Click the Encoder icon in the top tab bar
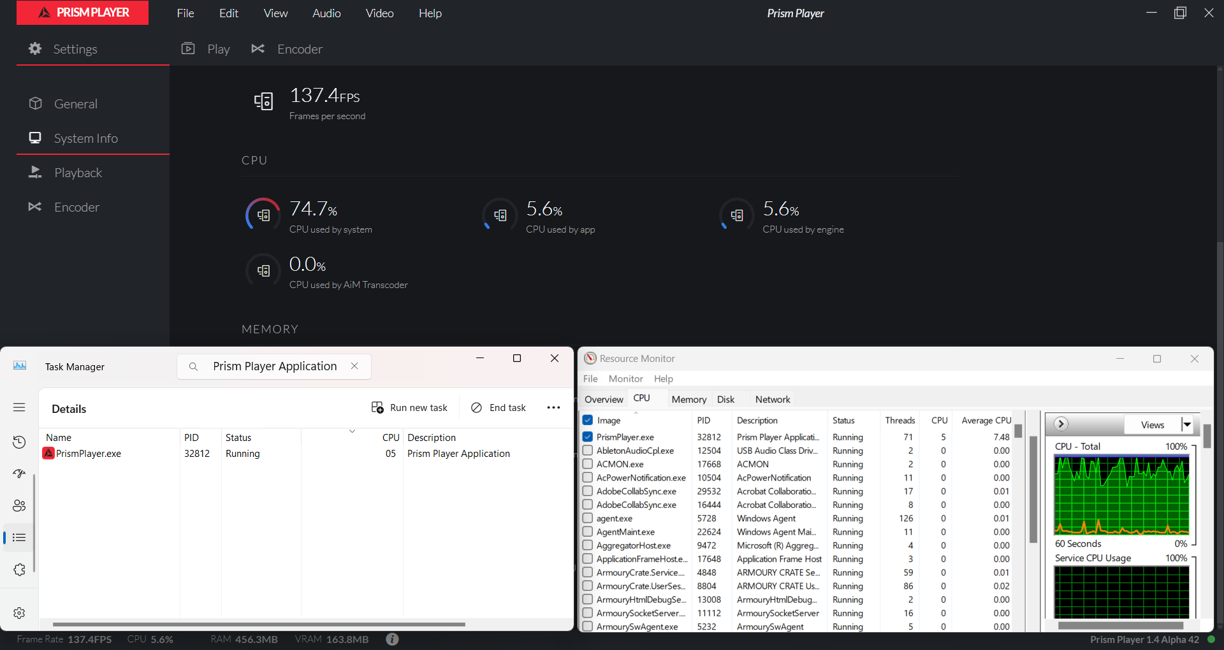Screen dimensions: 1224x650 [x=258, y=48]
